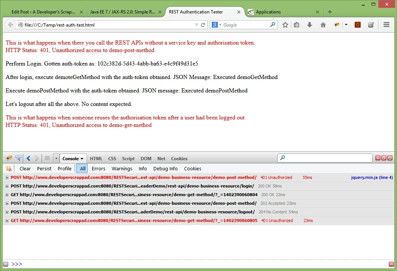Click the Selenium add-on icon
Image resolution: width=397 pixels, height=271 pixels.
coord(371,25)
